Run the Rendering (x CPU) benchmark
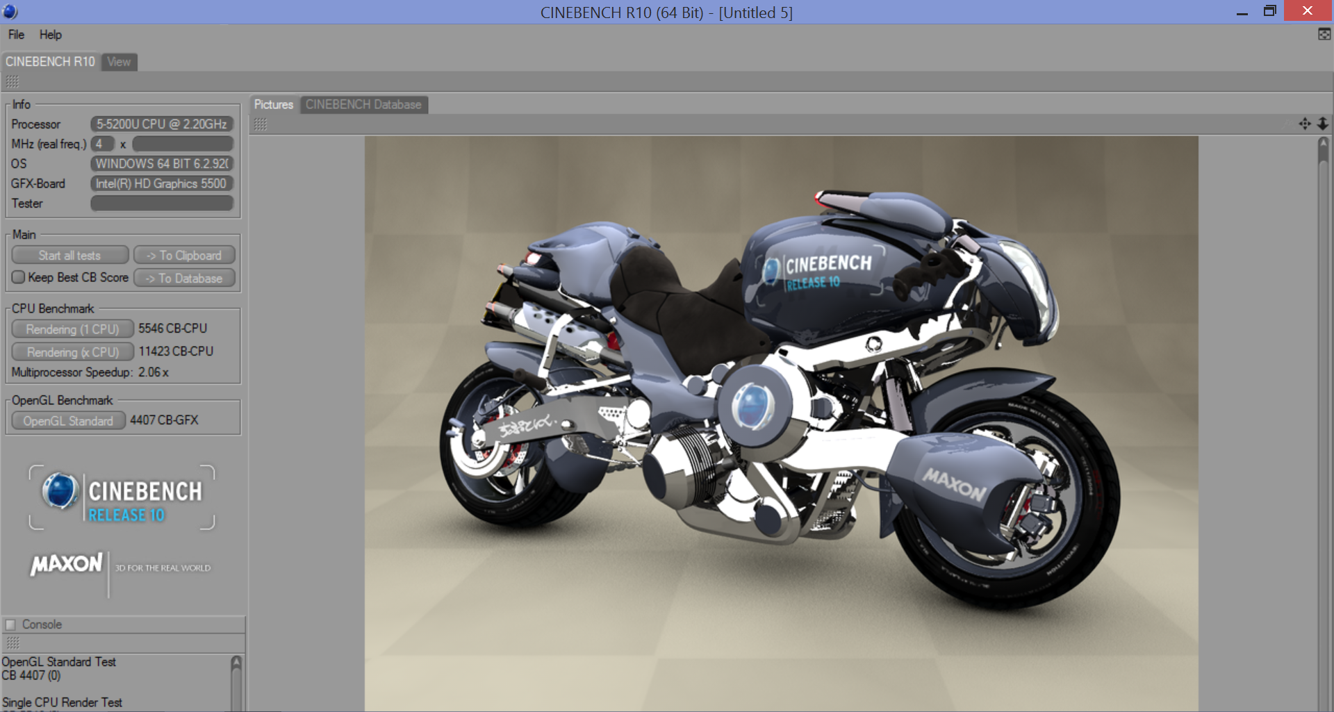This screenshot has height=712, width=1334. pyautogui.click(x=72, y=352)
